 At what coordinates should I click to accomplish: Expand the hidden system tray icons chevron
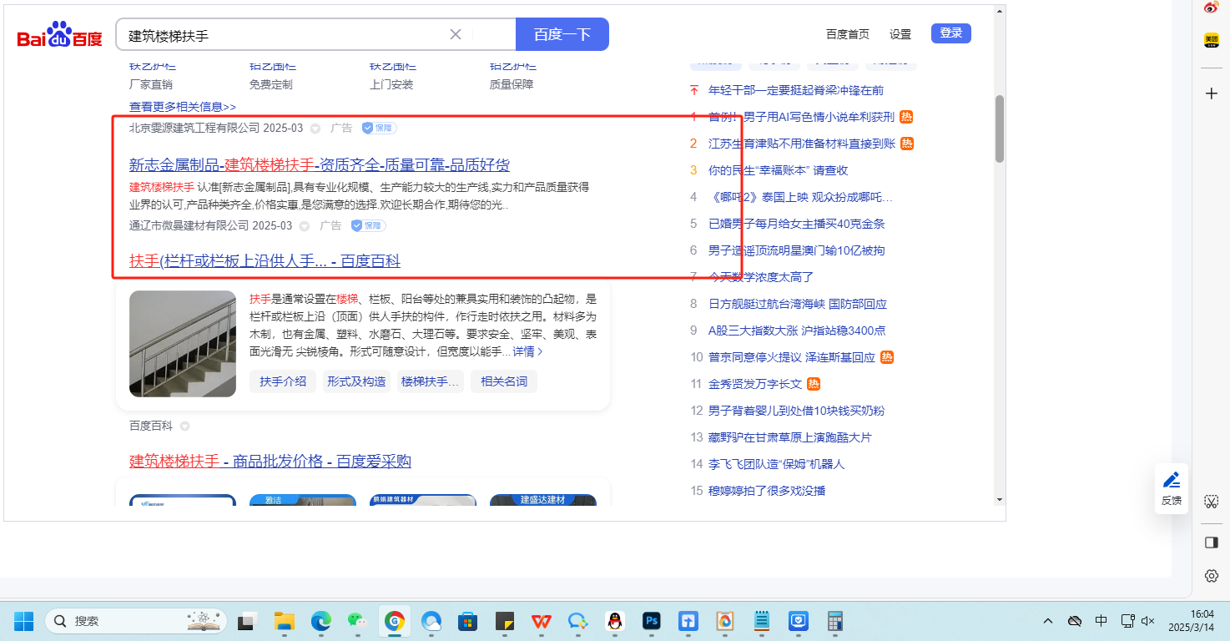1048,621
